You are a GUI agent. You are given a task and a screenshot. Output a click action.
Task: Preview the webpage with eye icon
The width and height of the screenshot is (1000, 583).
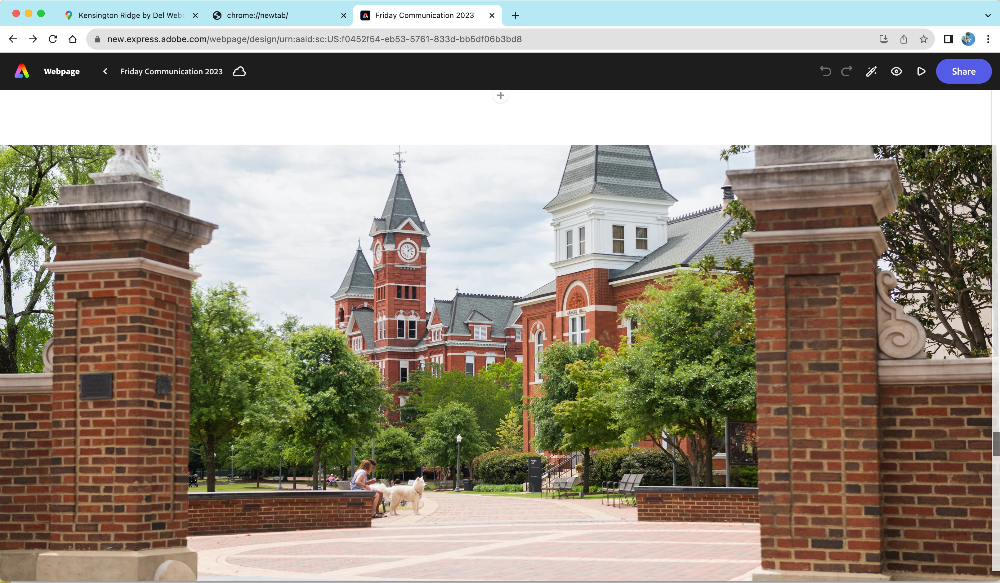(x=896, y=71)
